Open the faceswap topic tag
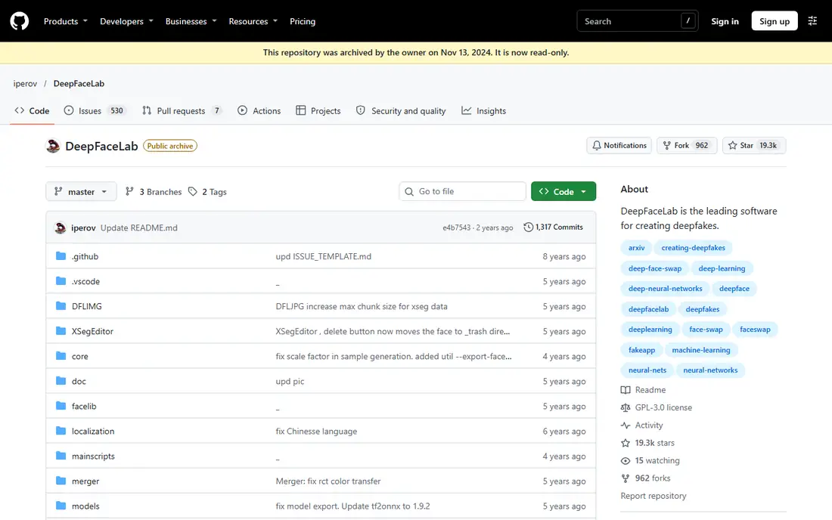 (755, 330)
